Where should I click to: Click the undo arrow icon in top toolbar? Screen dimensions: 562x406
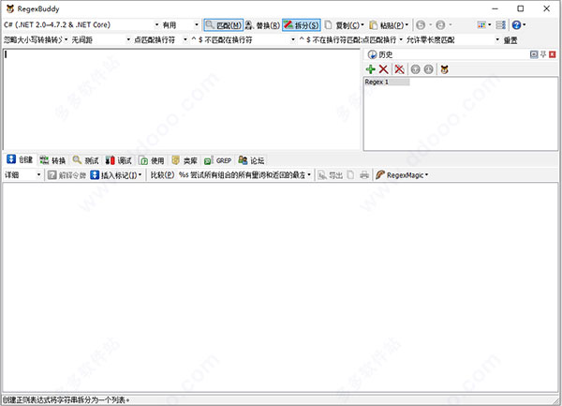coord(421,25)
